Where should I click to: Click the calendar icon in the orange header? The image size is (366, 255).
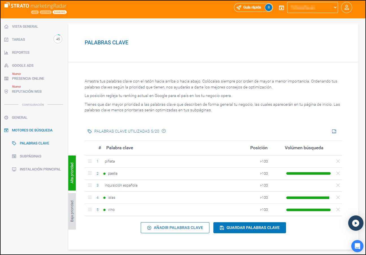pyautogui.click(x=281, y=8)
